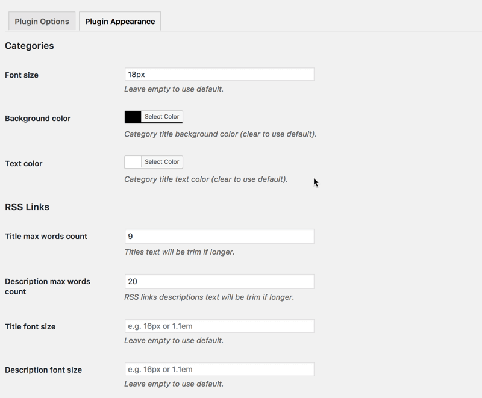The height and width of the screenshot is (398, 482).
Task: Switch to the Plugin Options tab
Action: [42, 22]
